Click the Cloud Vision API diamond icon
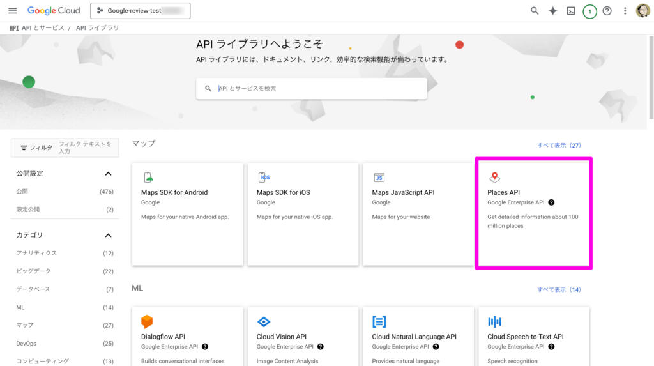654x366 pixels. [x=264, y=322]
